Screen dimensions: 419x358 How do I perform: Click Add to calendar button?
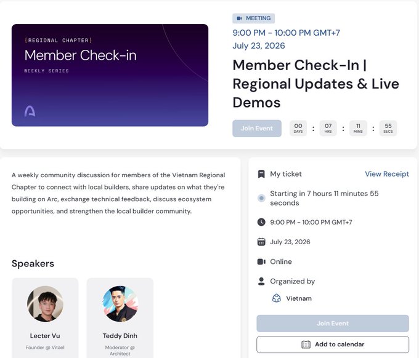[x=333, y=344]
